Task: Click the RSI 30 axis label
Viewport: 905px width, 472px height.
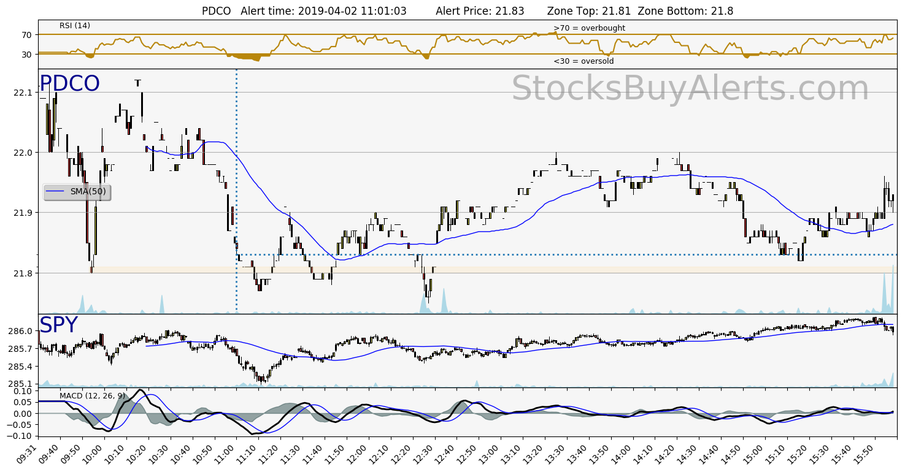Action: coord(26,55)
